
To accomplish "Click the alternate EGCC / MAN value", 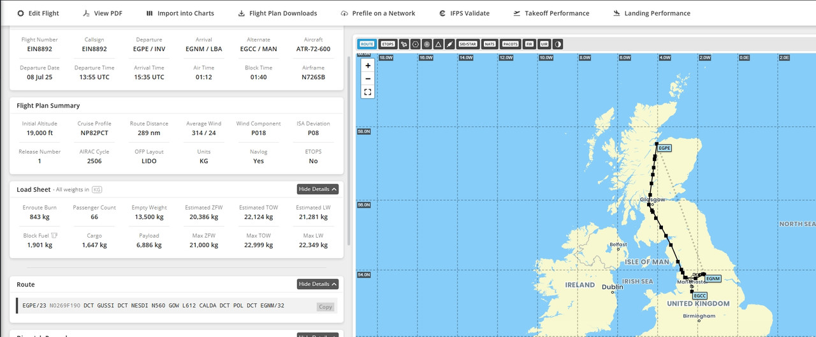I will (x=258, y=48).
